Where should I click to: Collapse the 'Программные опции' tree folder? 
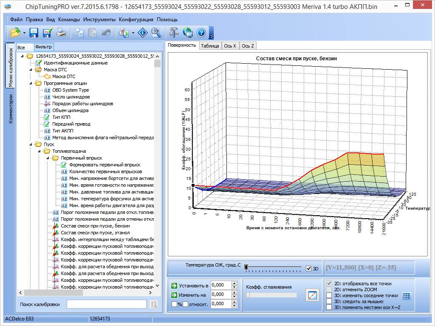click(x=31, y=83)
